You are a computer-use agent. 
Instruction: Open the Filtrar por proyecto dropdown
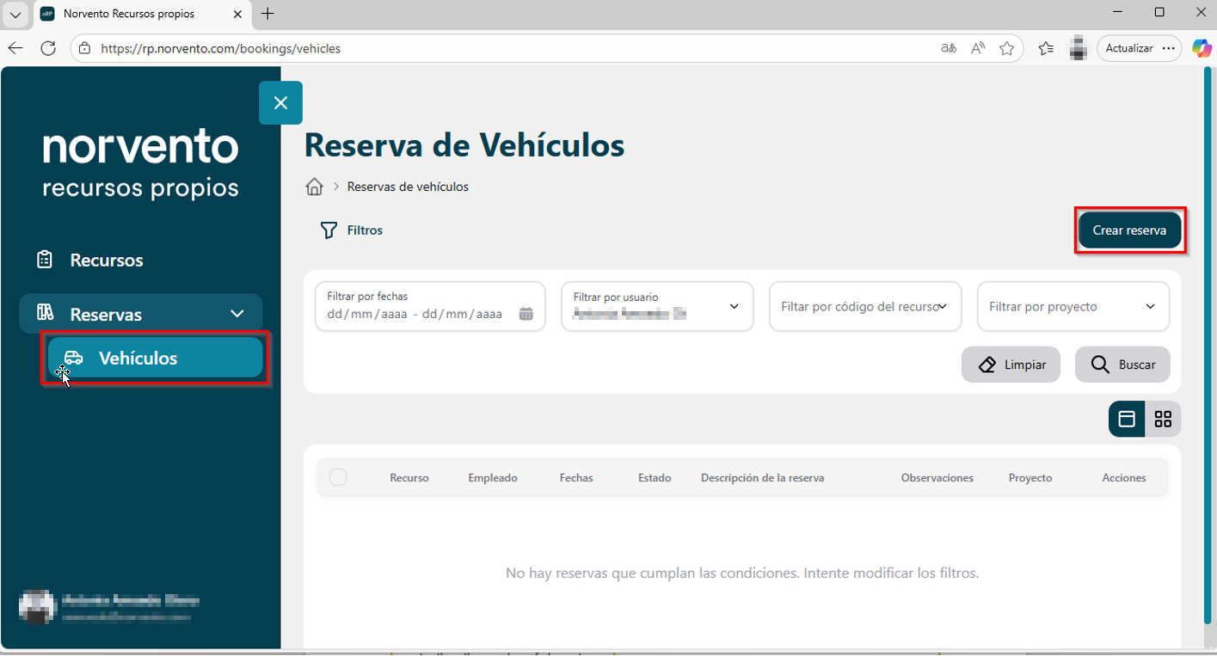[x=1073, y=306]
